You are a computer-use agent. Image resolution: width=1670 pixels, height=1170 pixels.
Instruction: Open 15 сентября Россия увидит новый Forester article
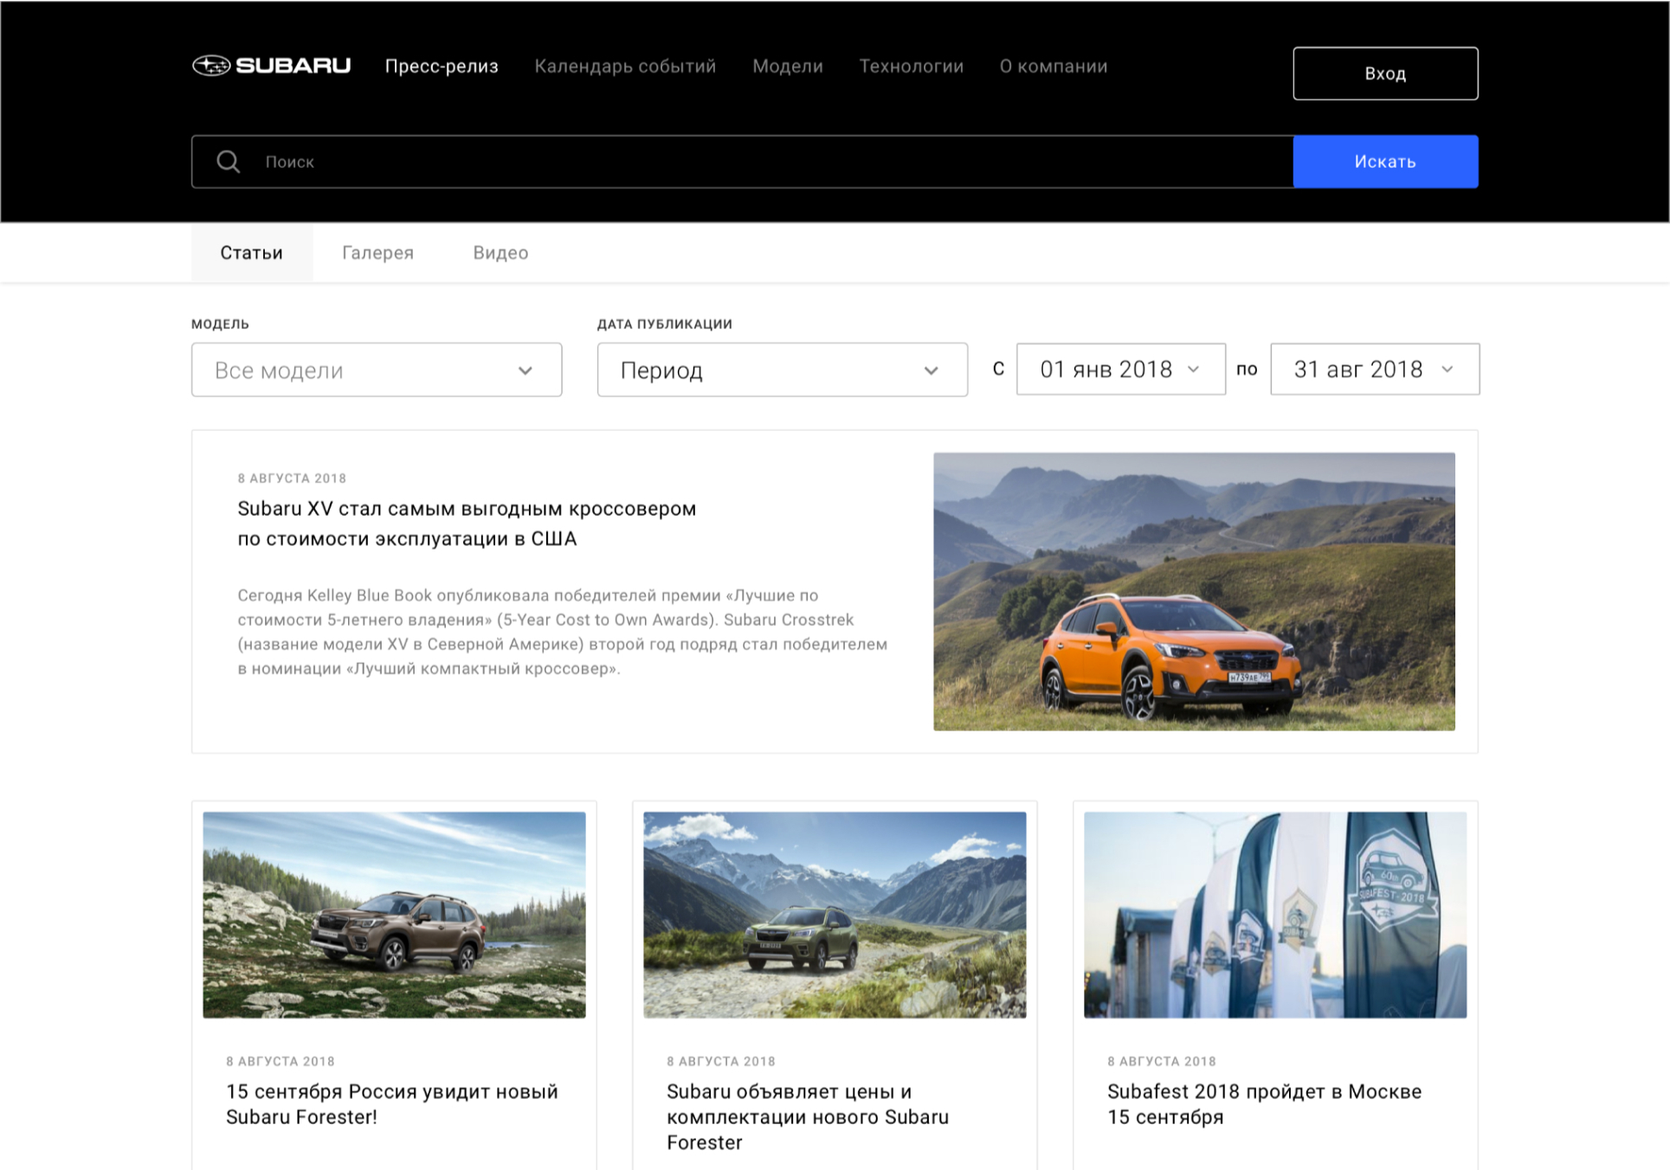click(x=392, y=1104)
